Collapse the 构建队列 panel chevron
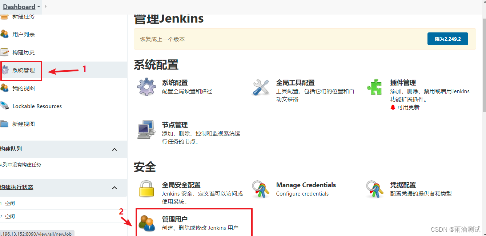The height and width of the screenshot is (236, 486). coord(115,149)
